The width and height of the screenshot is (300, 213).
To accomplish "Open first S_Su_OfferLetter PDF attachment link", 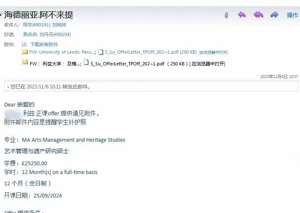I will pos(142,52).
